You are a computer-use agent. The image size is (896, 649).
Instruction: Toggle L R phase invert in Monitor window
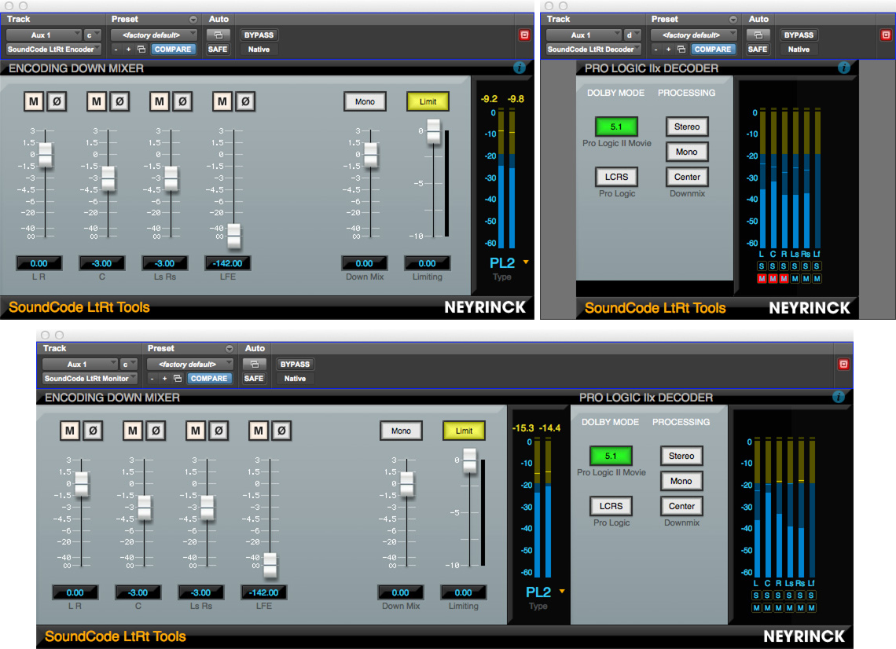[x=93, y=431]
